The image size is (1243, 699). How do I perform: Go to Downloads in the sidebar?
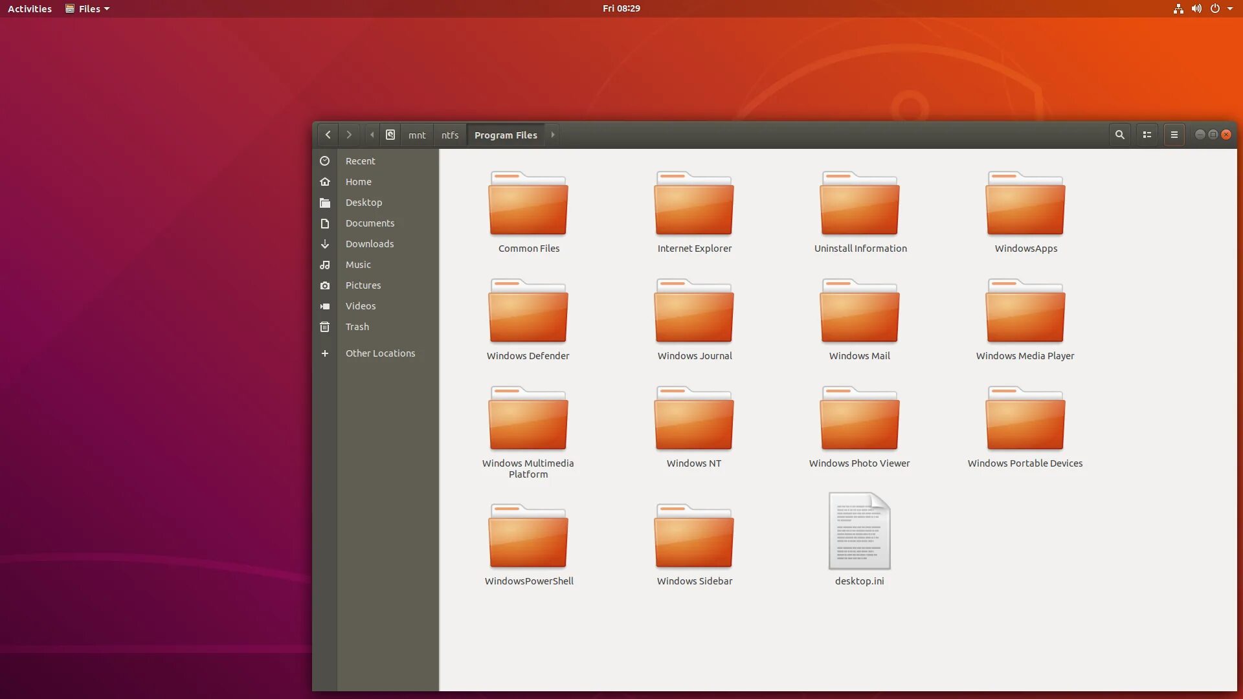pos(369,244)
